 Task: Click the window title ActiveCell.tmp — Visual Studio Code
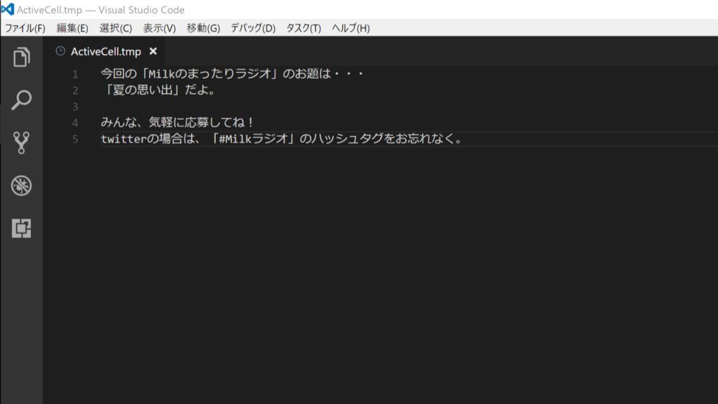(x=101, y=10)
